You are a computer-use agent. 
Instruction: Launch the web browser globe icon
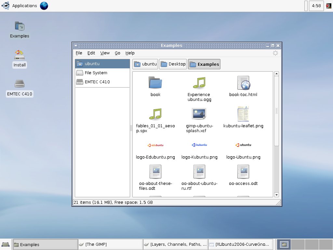tap(44, 6)
